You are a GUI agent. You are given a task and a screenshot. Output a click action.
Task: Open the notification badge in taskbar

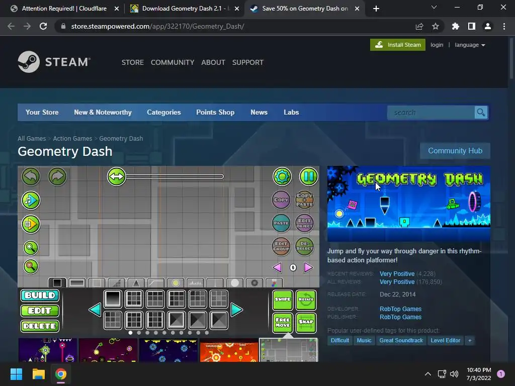click(x=501, y=374)
